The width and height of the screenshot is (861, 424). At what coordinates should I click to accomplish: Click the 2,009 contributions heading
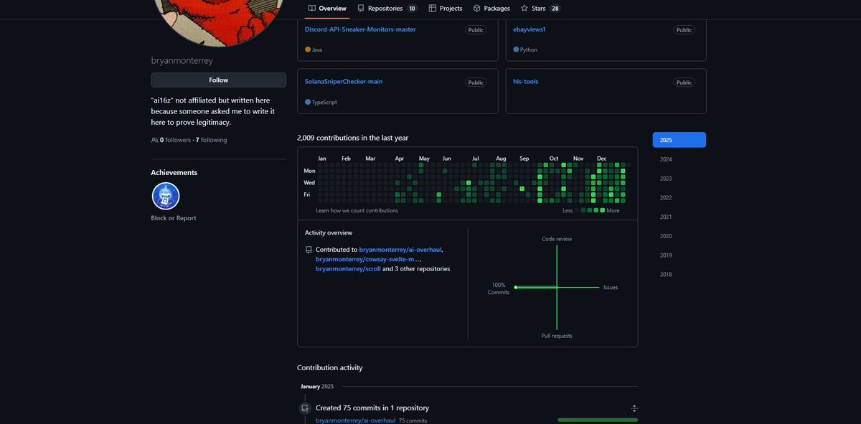[x=352, y=138]
